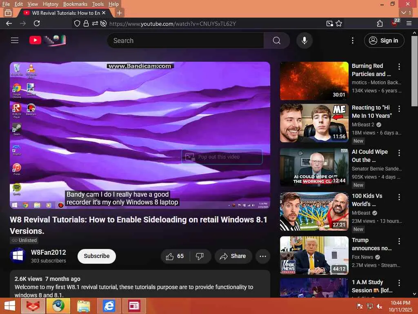
Task: Click the autoplay blocked icon in address bar
Action: click(103, 23)
